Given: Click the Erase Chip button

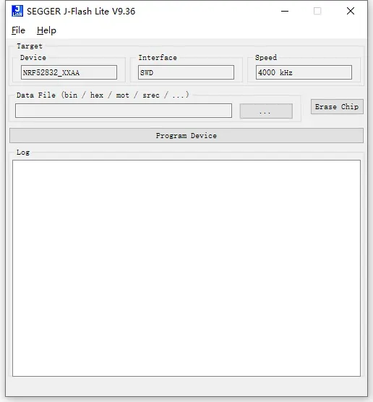Looking at the screenshot, I should coord(337,107).
